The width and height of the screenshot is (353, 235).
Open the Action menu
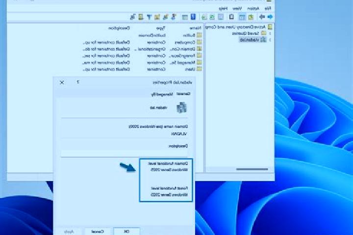click(253, 9)
